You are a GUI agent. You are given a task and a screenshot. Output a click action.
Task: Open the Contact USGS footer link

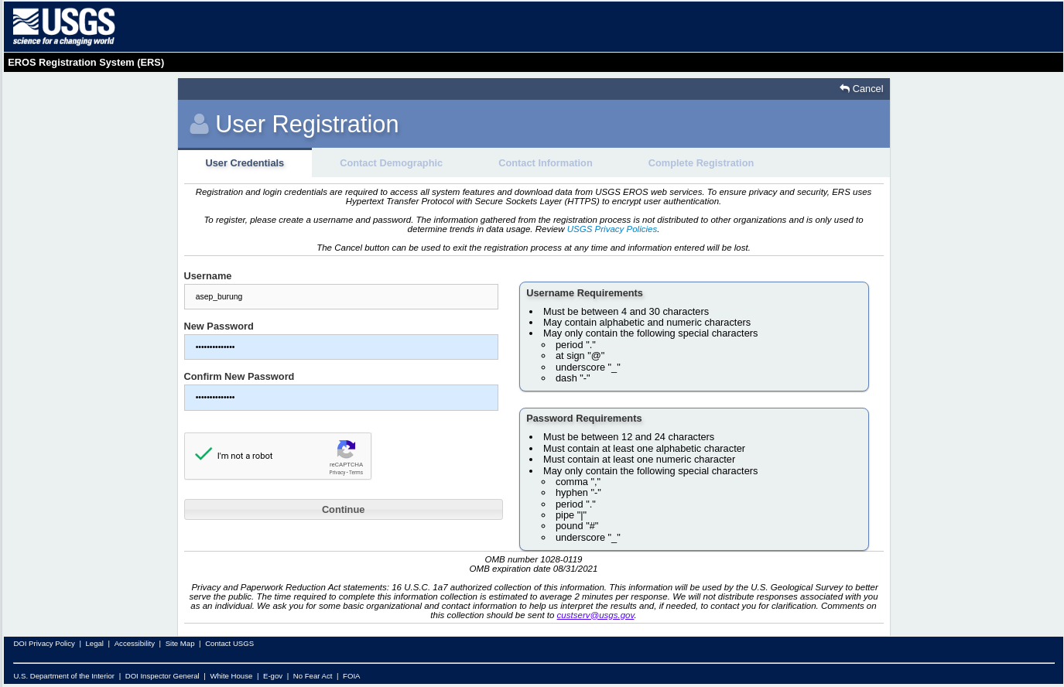(229, 644)
